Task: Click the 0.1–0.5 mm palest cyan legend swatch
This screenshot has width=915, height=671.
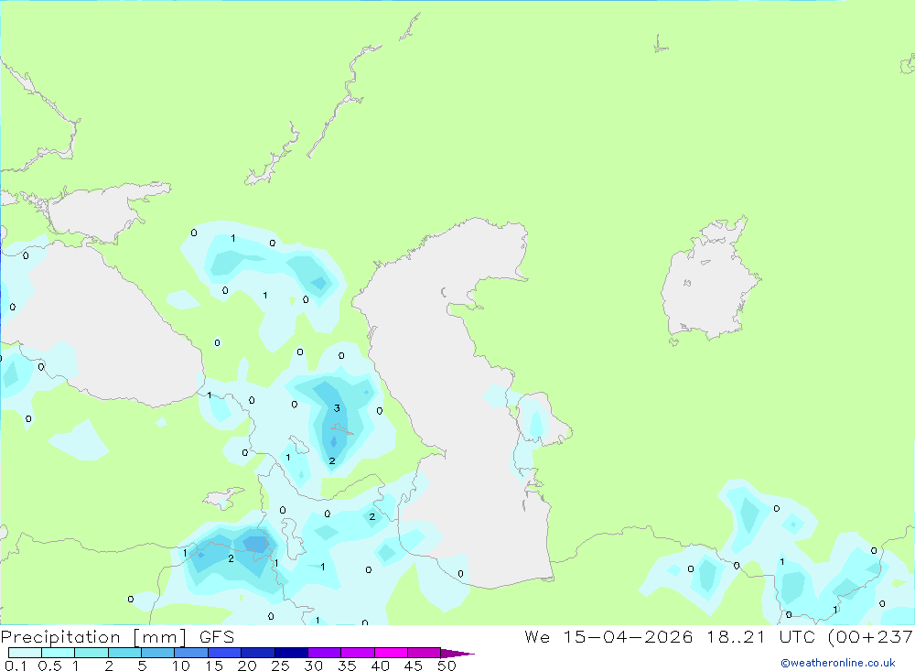Action: [25, 653]
